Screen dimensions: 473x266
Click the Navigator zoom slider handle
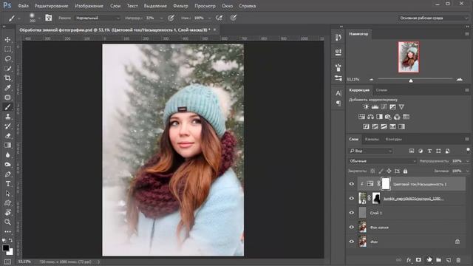[411, 81]
